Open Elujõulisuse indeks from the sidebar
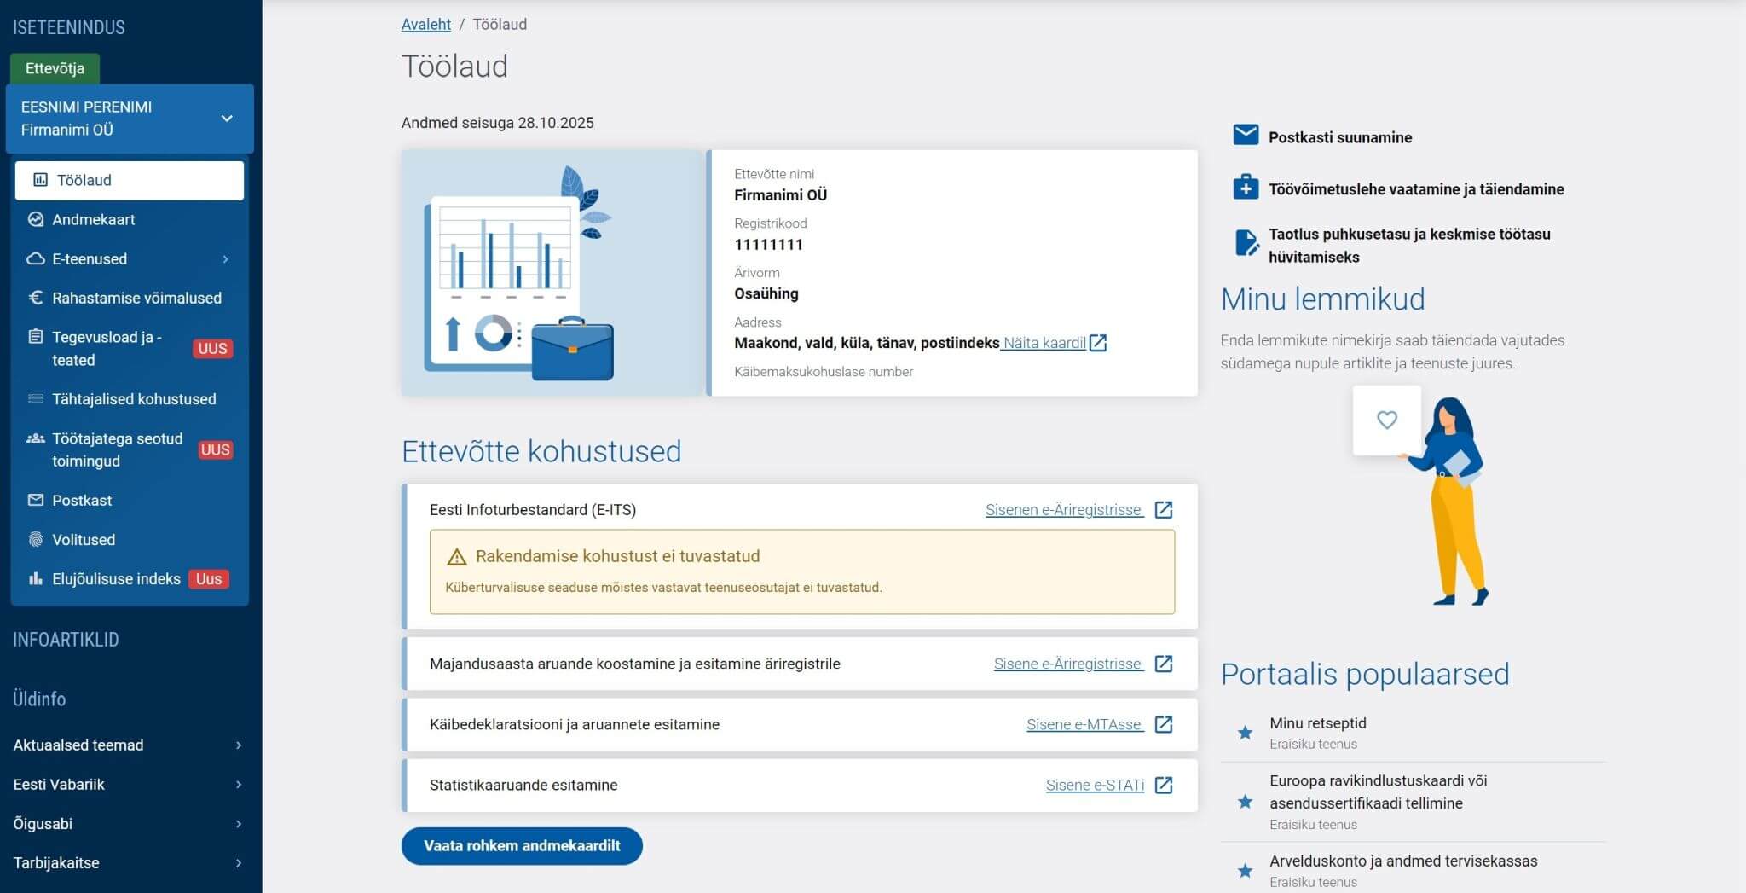1746x893 pixels. [x=116, y=579]
